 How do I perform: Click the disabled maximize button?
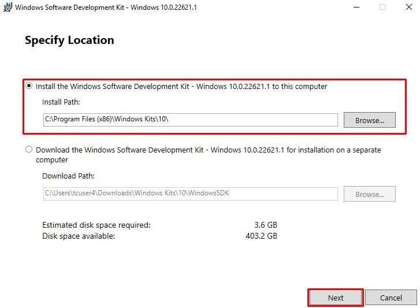click(382, 8)
